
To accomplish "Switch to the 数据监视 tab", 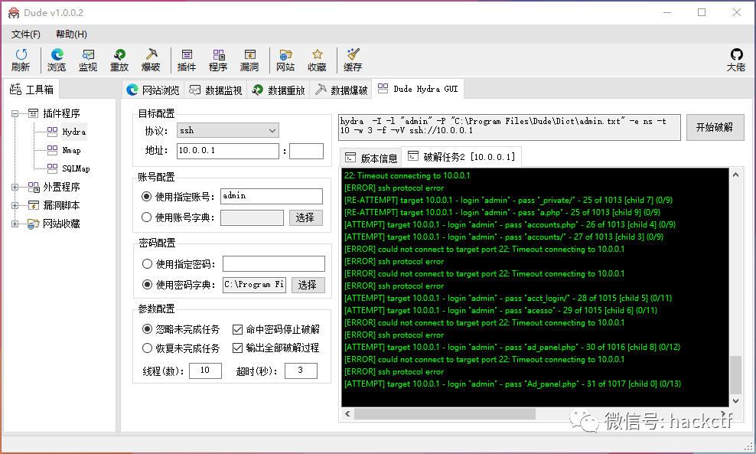I will [216, 90].
